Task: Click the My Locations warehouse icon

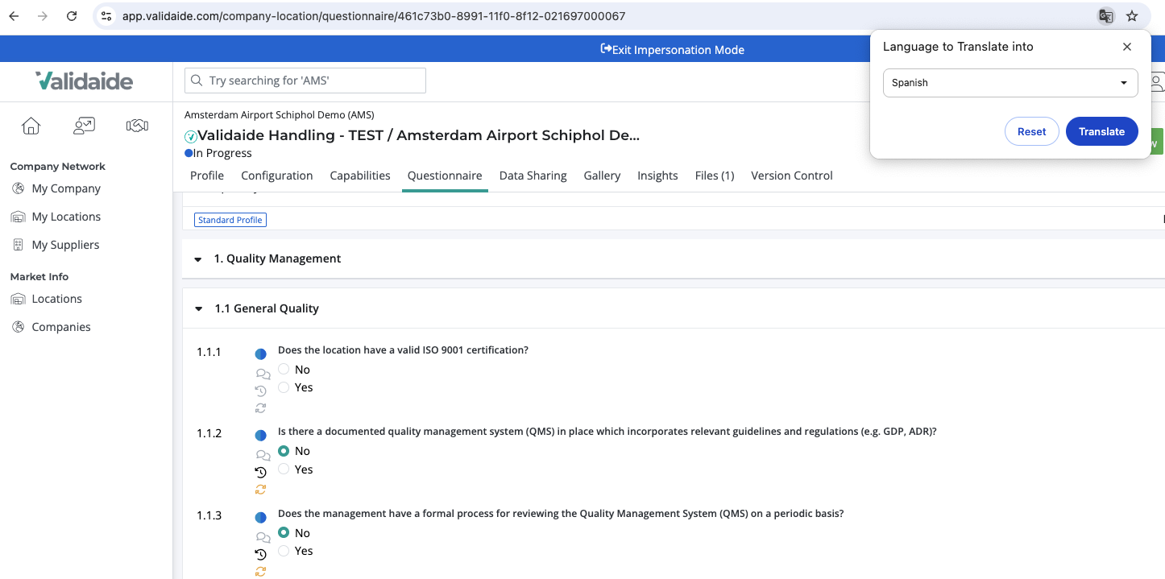Action: click(18, 217)
